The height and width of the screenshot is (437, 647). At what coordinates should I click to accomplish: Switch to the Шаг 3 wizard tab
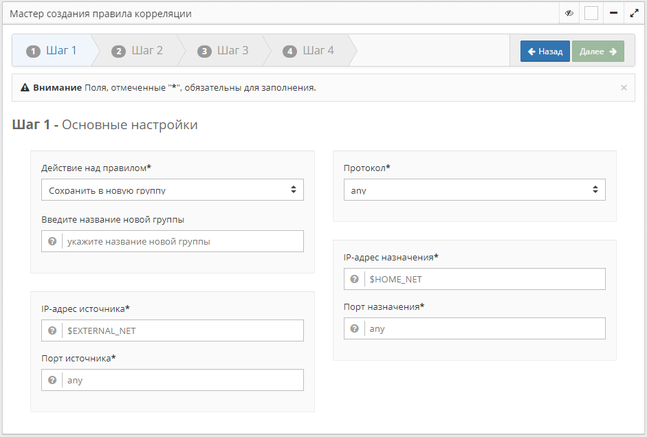click(x=223, y=51)
